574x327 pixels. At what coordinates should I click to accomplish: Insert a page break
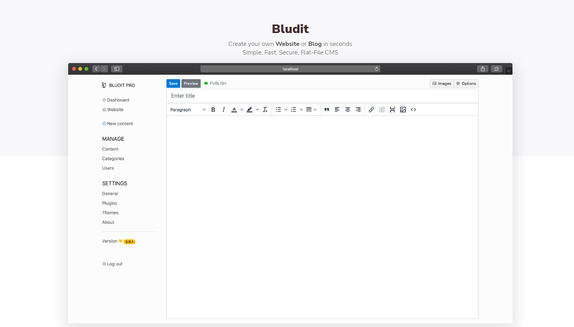pos(393,110)
